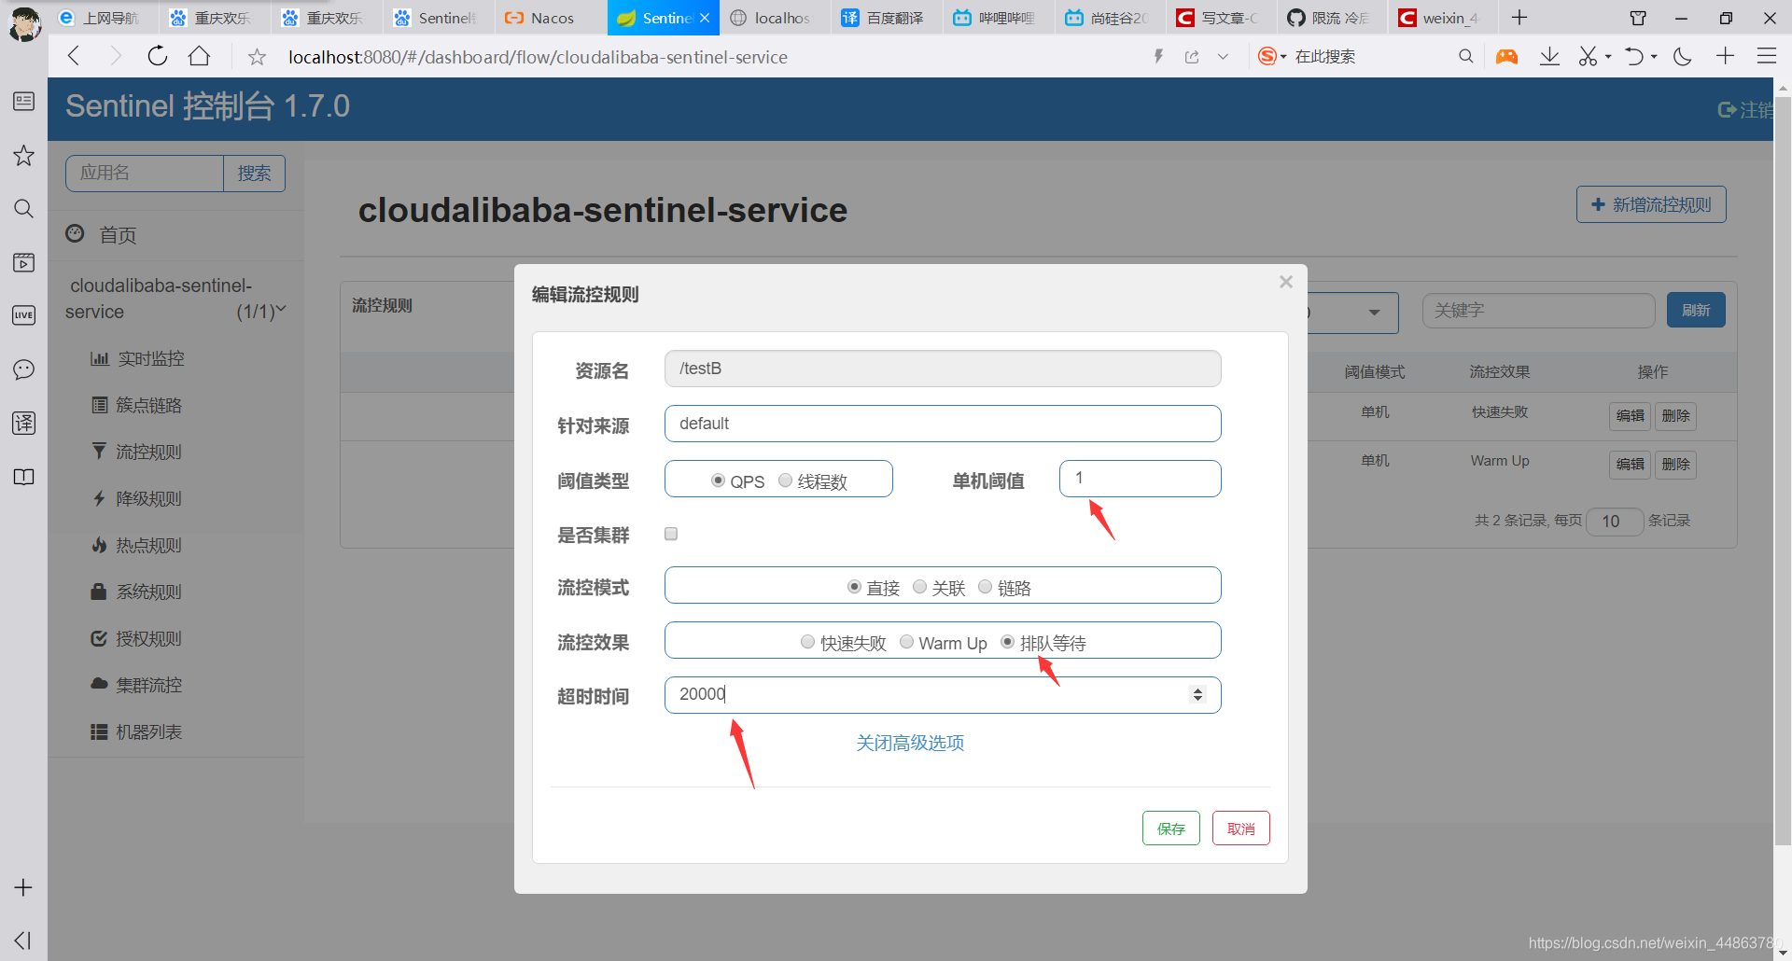
Task: Open sidebar LIVE icon
Action: [24, 315]
